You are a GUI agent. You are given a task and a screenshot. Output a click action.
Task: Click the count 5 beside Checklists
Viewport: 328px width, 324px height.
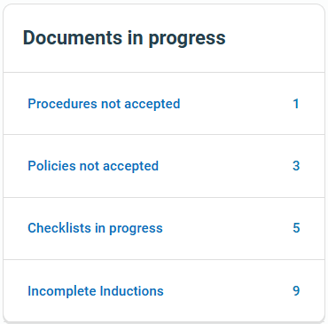tap(296, 228)
